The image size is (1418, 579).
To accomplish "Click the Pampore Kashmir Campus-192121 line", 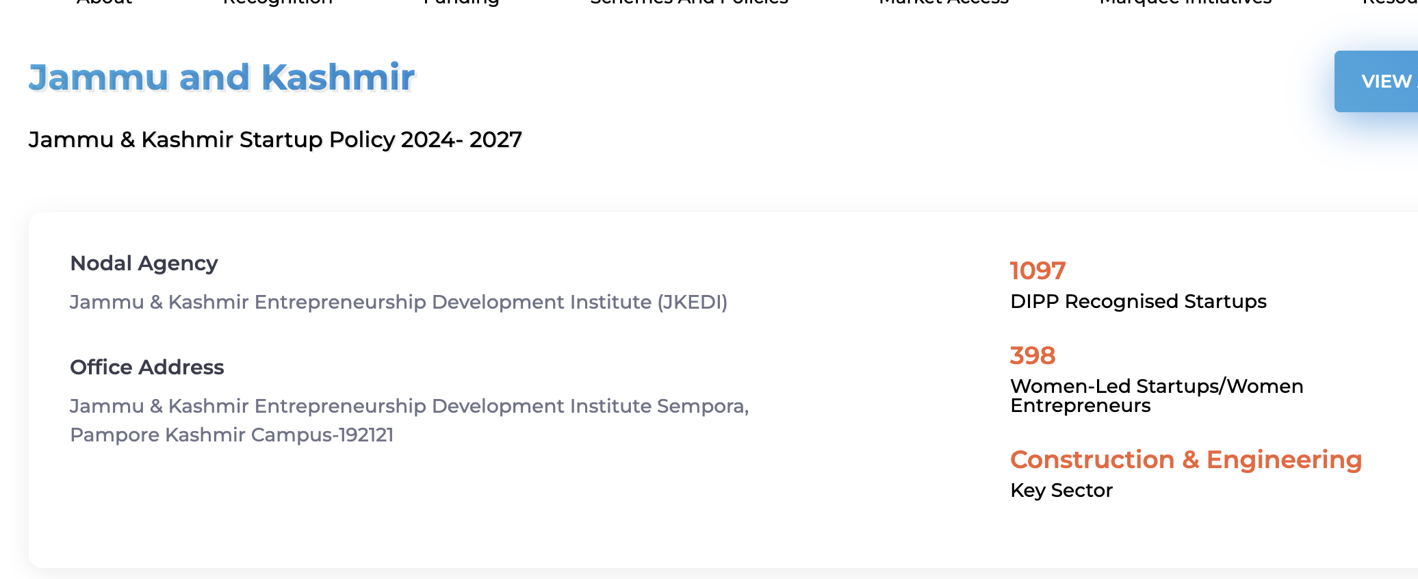I will pyautogui.click(x=232, y=435).
